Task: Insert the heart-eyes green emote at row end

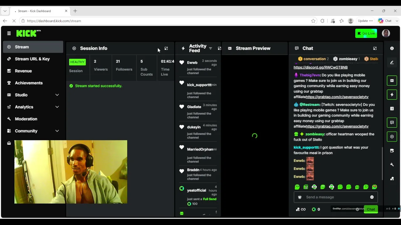Action: pyautogui.click(x=374, y=187)
